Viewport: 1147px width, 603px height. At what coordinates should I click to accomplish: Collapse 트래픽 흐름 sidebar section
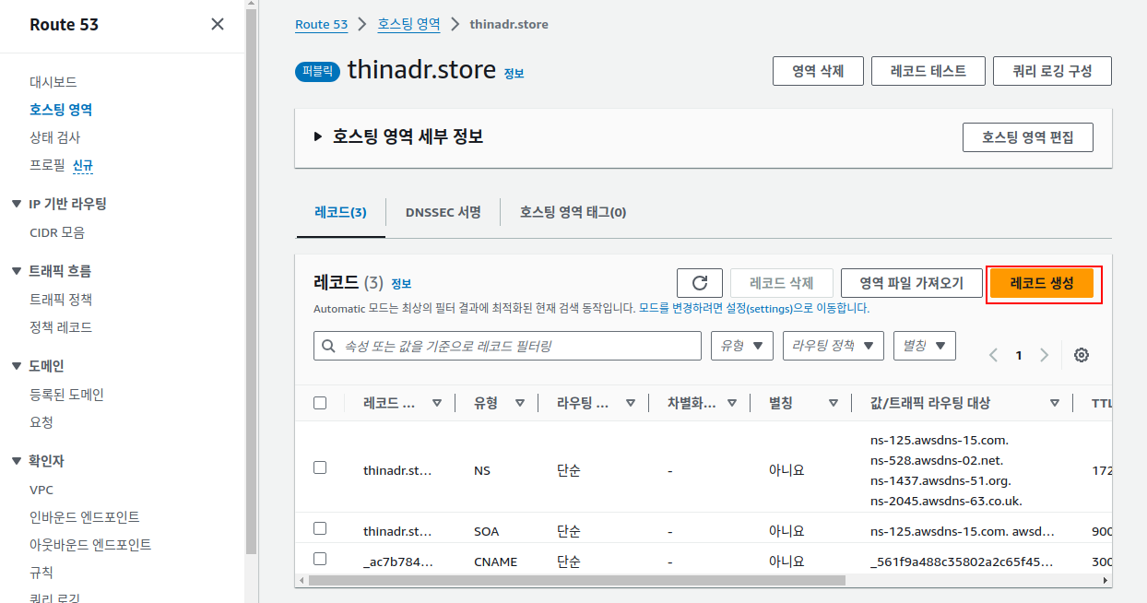17,271
